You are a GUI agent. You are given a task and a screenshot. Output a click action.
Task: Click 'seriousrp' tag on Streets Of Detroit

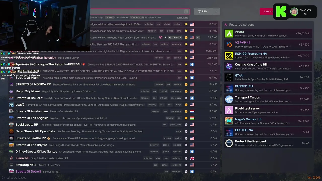point(176,172)
